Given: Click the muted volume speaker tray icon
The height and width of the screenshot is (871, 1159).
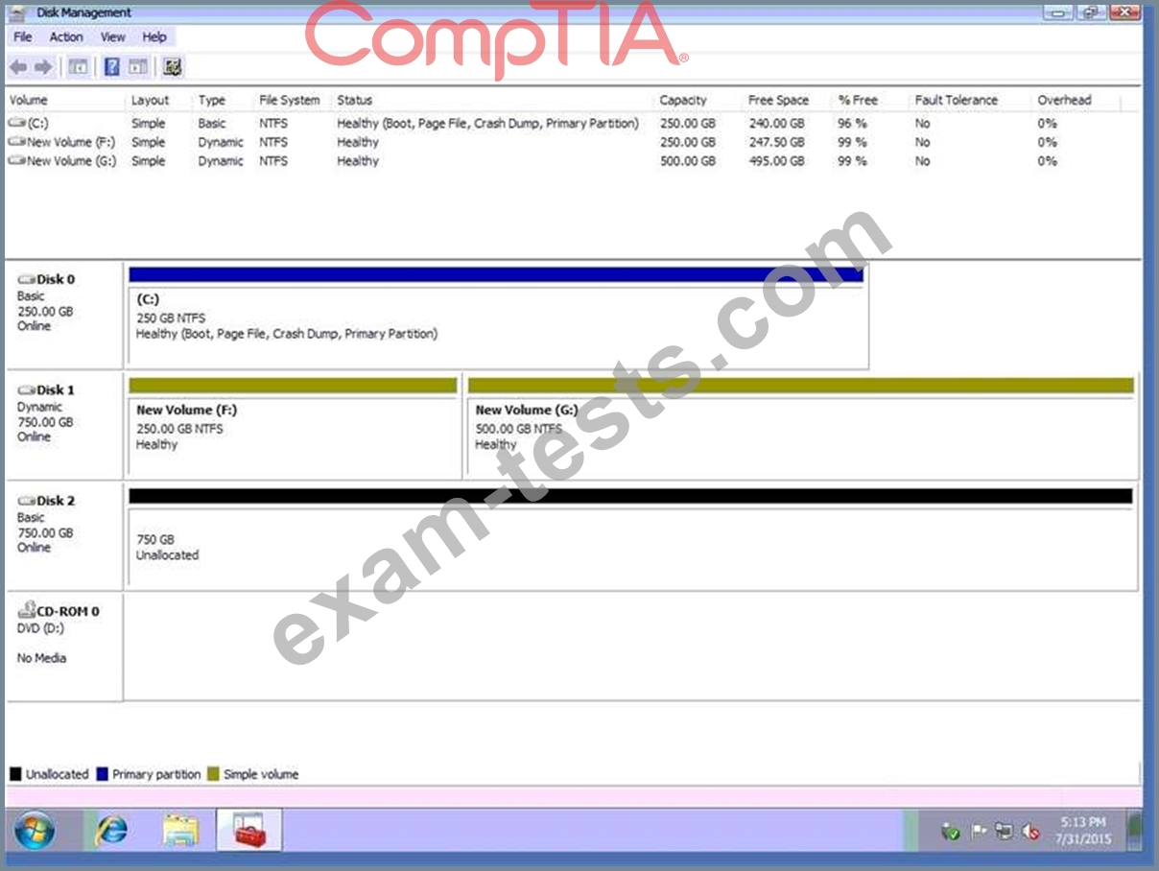Looking at the screenshot, I should coord(1031,832).
